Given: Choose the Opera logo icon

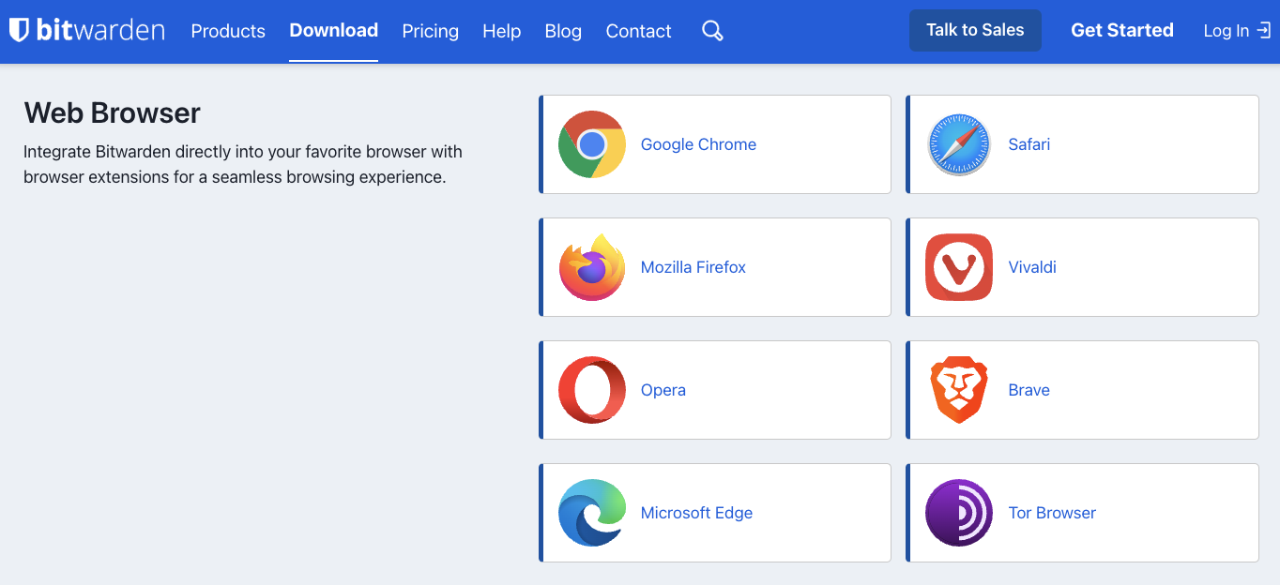Looking at the screenshot, I should click(x=591, y=390).
